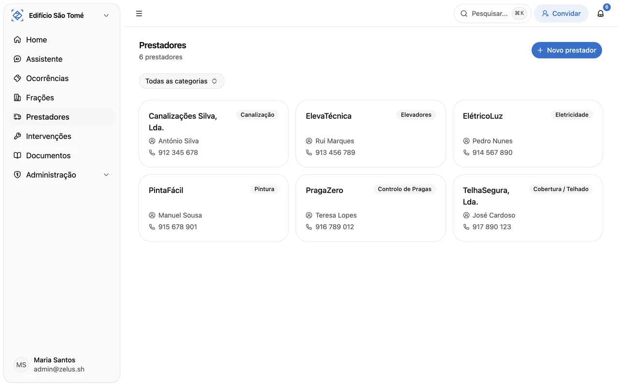This screenshot has height=386, width=618.
Task: Click the Convidar button
Action: (x=561, y=14)
